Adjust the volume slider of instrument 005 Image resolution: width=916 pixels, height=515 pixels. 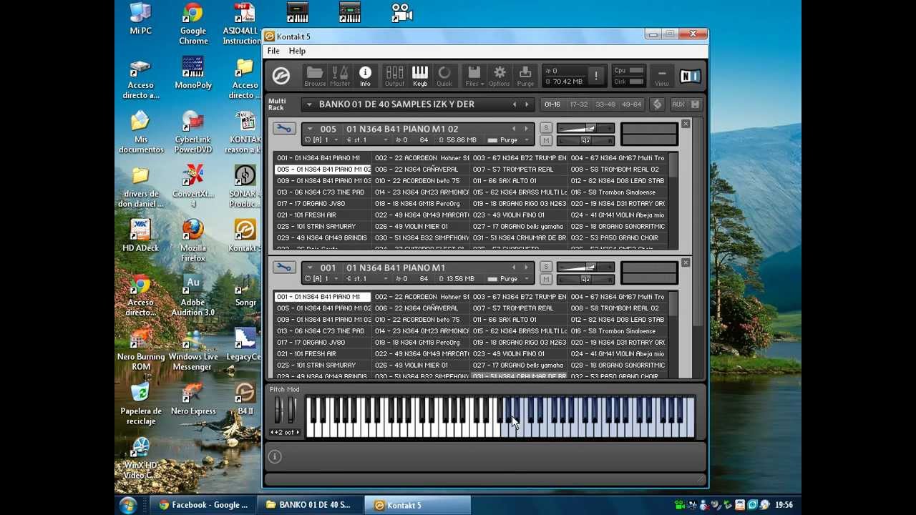(585, 129)
